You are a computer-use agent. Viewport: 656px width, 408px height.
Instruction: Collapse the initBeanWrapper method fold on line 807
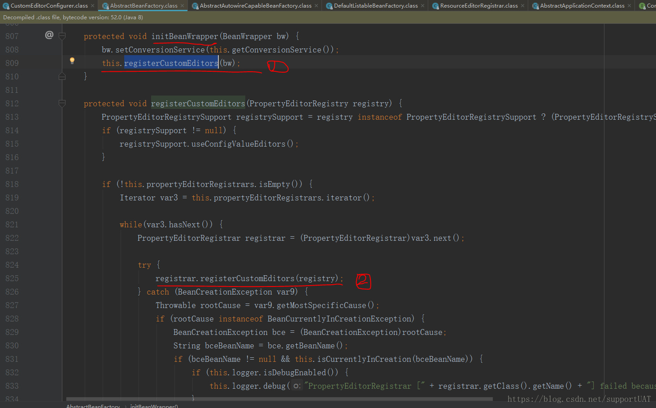pyautogui.click(x=62, y=36)
